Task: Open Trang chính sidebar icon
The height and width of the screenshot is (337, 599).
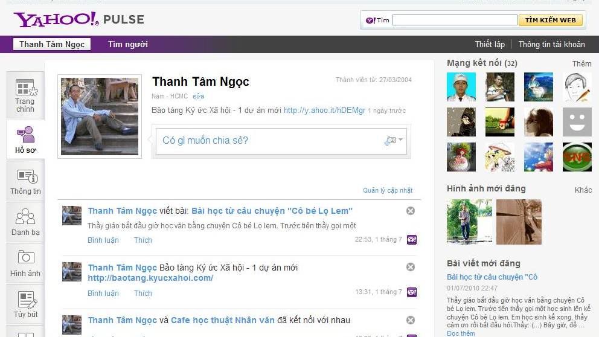Action: pos(25,95)
